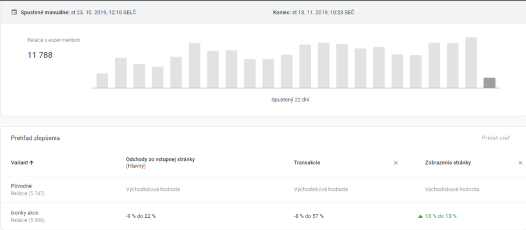Click the Relácie s experimentom label
This screenshot has width=526, height=230.
53,40
